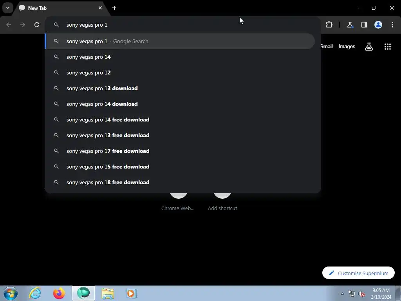Open the profile avatar menu

[x=378, y=25]
